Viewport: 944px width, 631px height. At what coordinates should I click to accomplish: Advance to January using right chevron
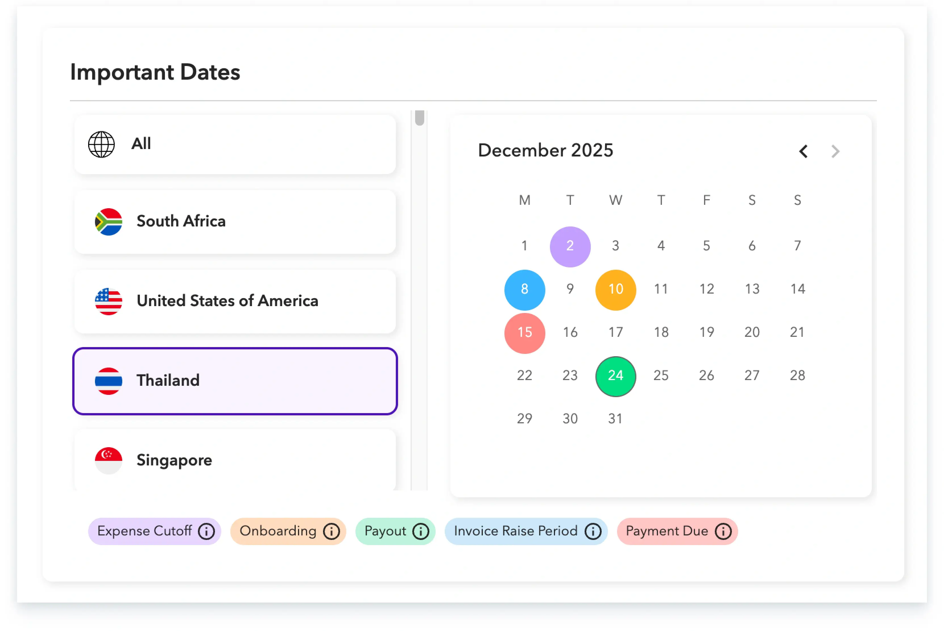835,151
